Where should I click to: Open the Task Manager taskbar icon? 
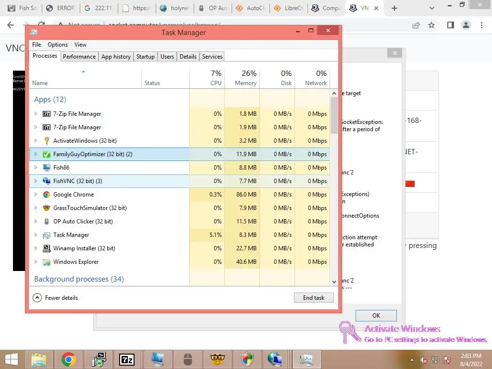[x=307, y=359]
